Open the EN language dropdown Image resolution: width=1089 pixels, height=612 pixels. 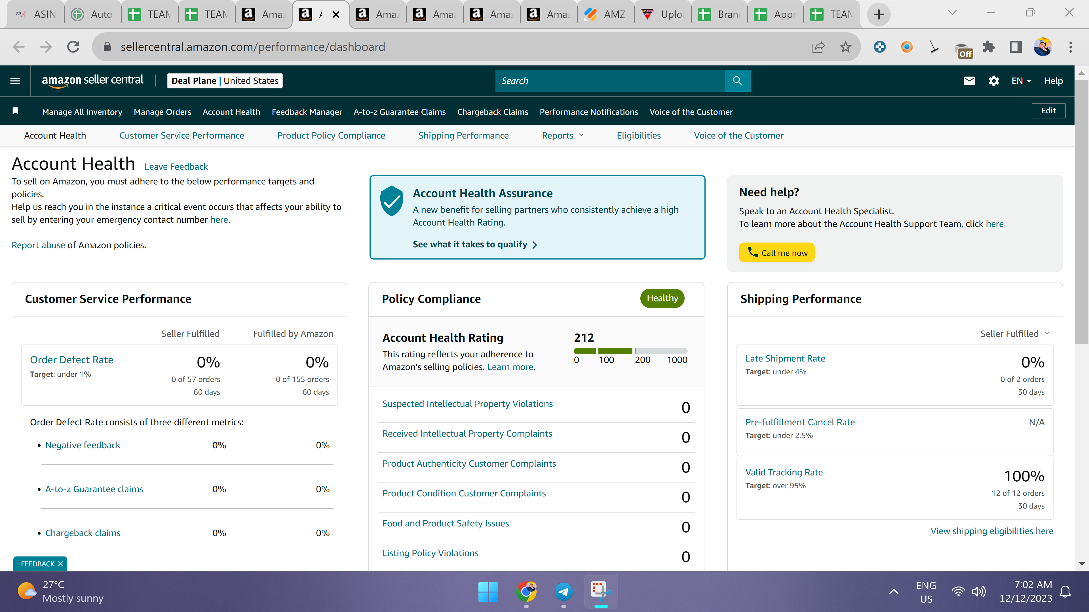click(x=1021, y=81)
